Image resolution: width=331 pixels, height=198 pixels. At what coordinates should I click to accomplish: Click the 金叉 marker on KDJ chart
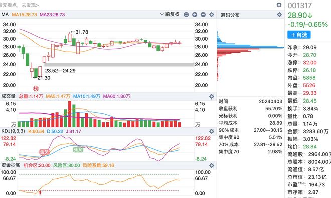(44, 152)
